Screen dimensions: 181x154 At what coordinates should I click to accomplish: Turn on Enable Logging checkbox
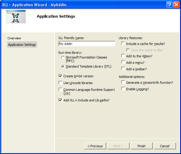point(123,89)
